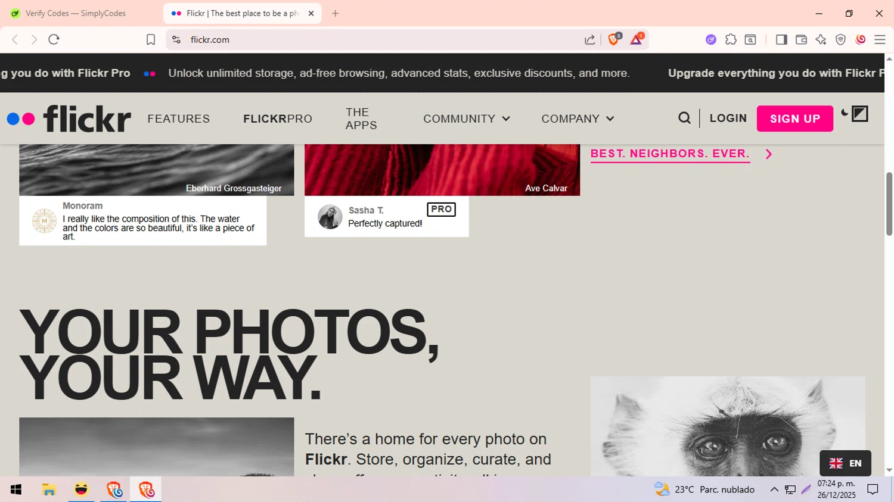Click the pink SIGN UP button

pos(795,119)
